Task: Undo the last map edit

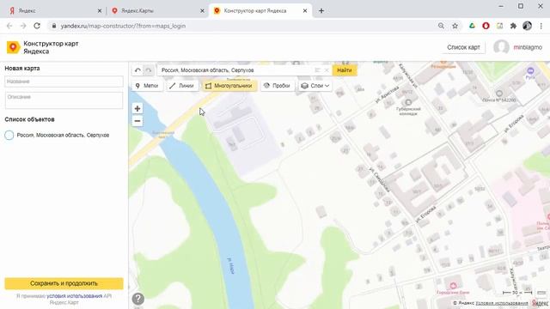Action: pos(137,70)
